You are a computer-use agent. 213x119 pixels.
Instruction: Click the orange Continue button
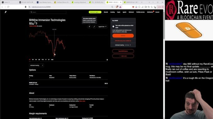[123, 36]
